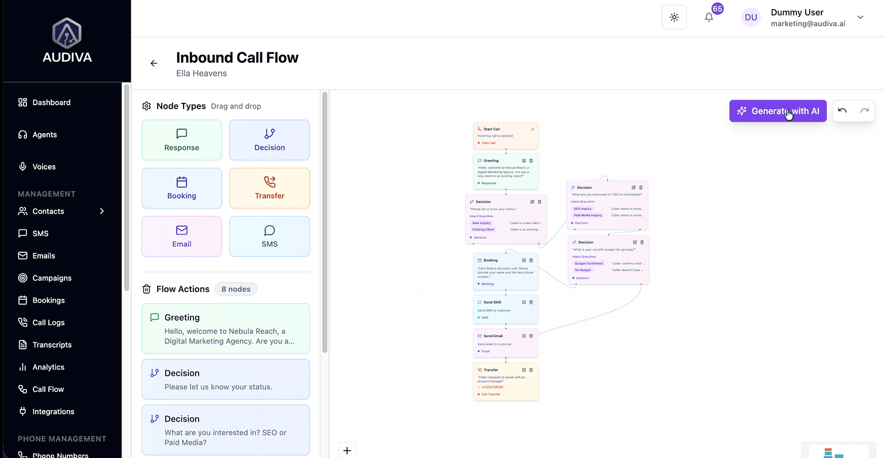Image resolution: width=884 pixels, height=458 pixels.
Task: Select the Greeting flow action card
Action: tap(226, 329)
